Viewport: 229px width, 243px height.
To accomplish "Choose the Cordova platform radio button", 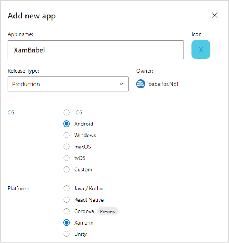I will pyautogui.click(x=67, y=211).
